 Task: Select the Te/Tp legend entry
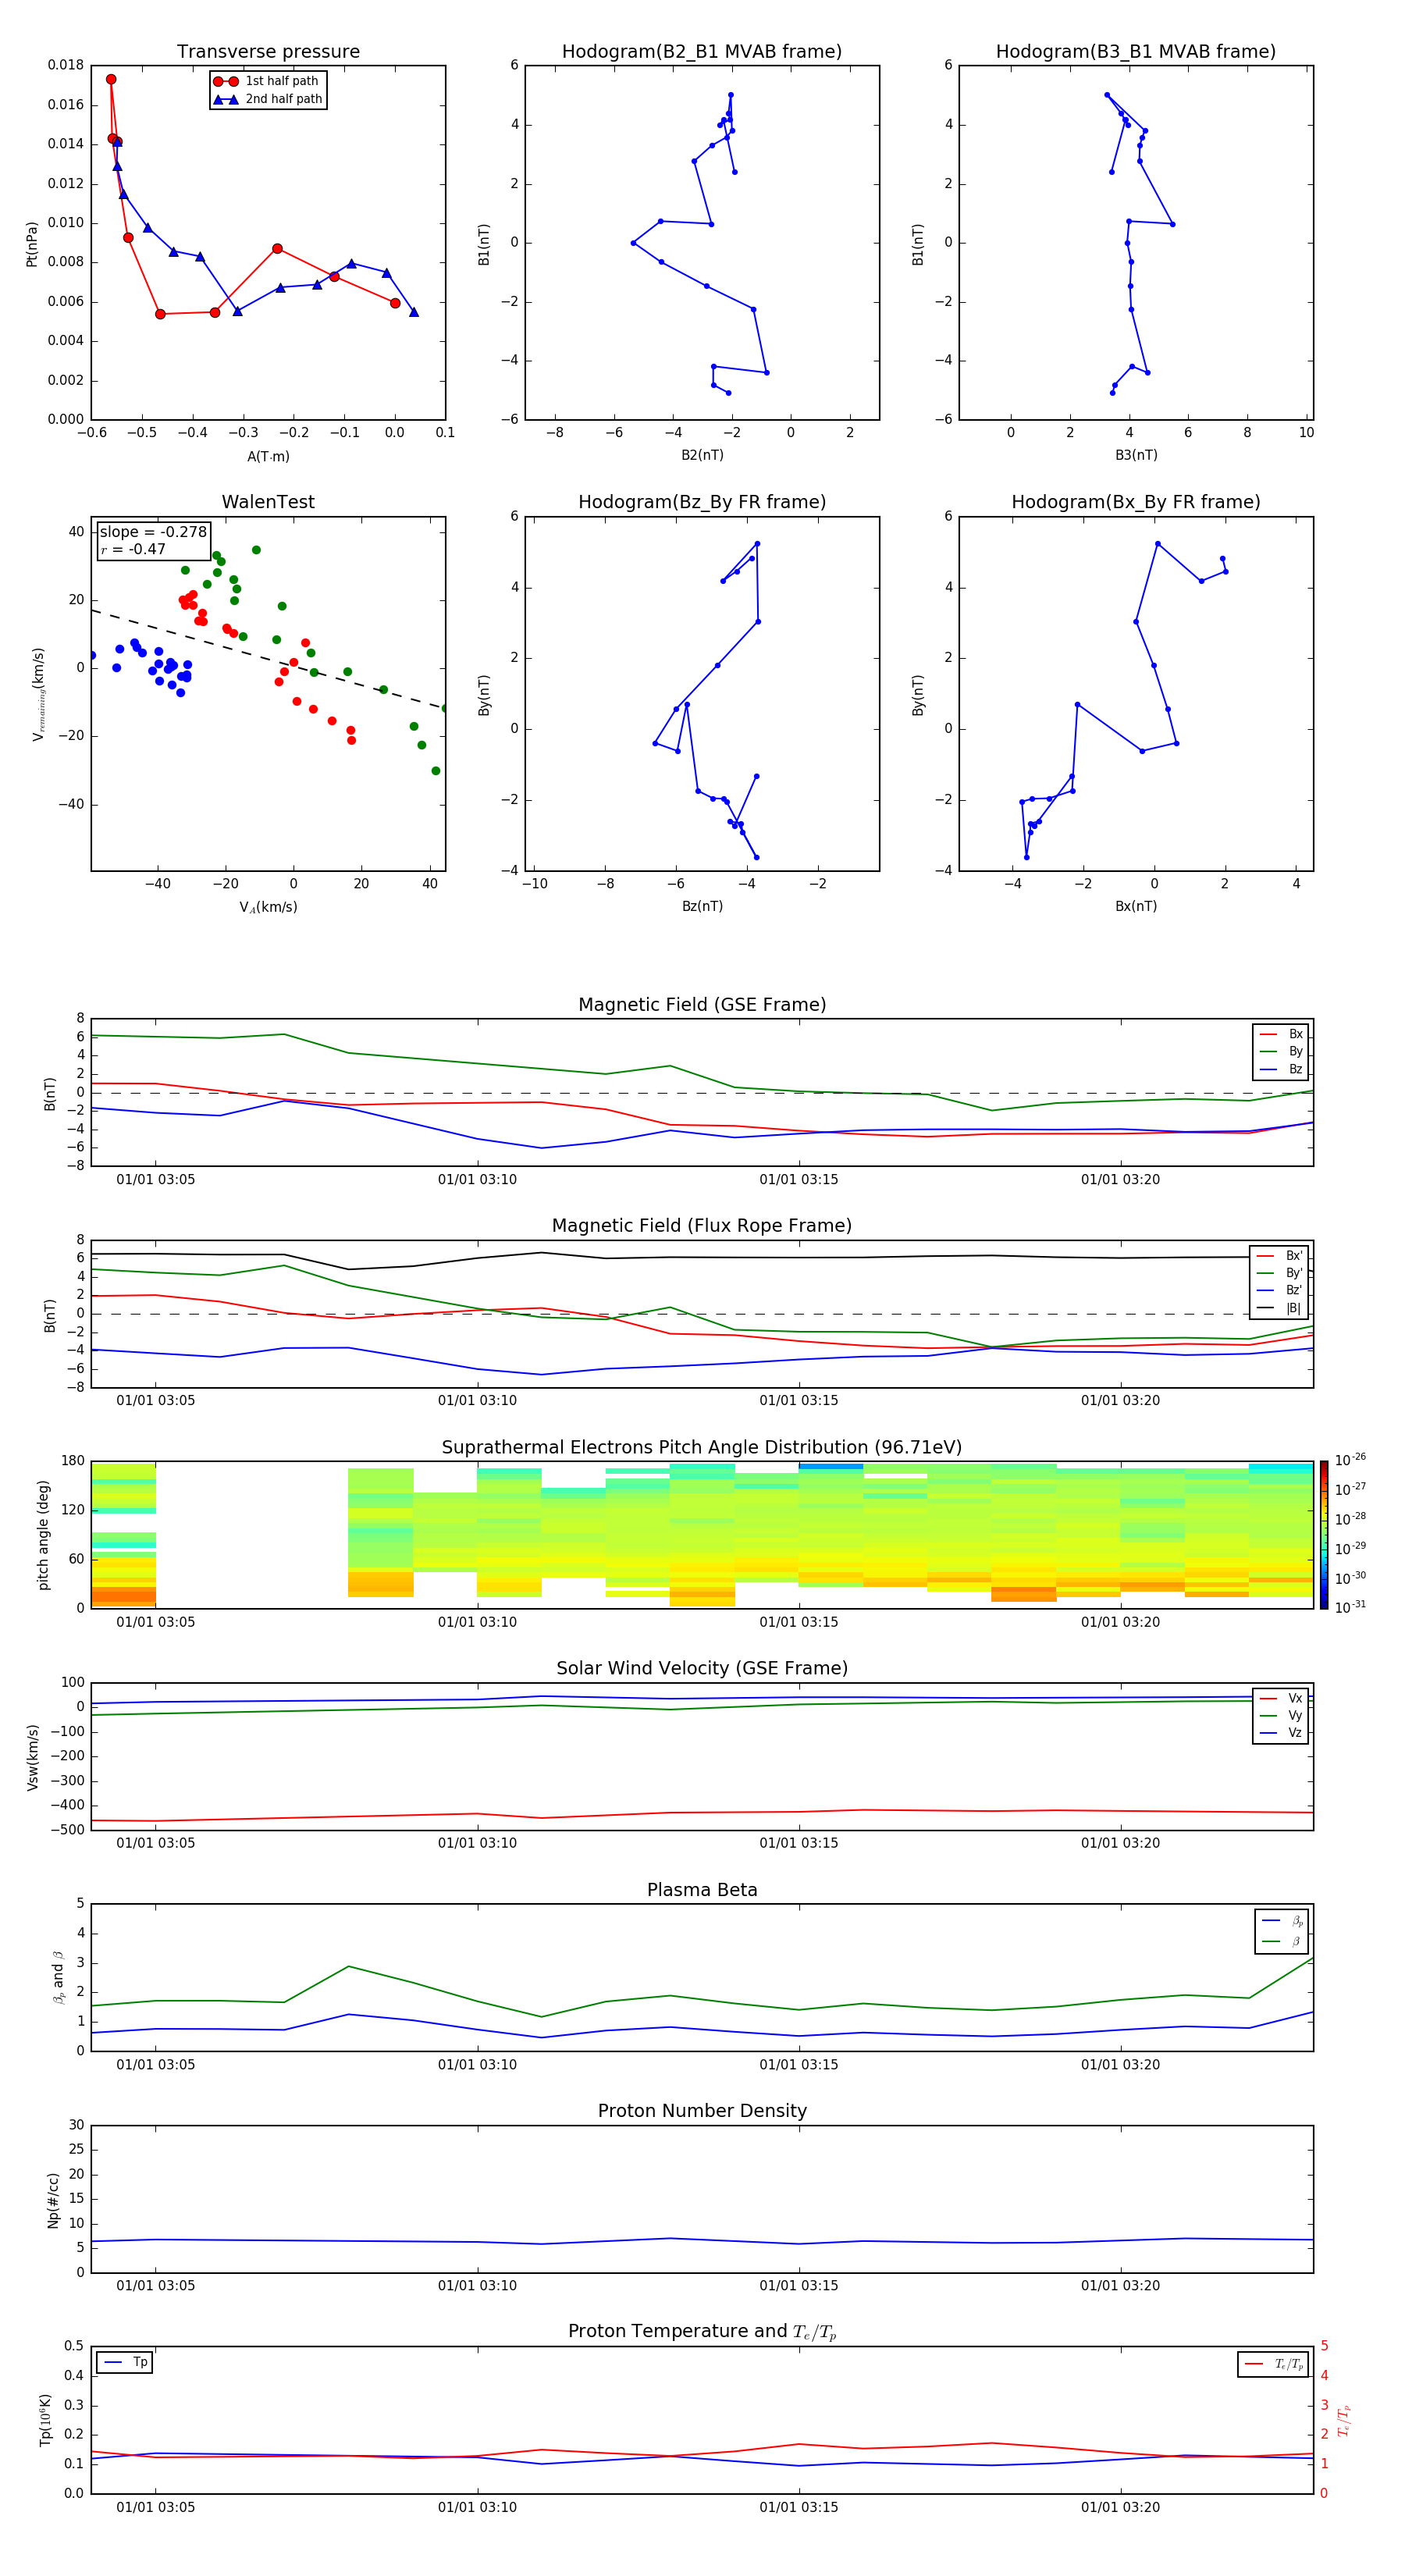point(1275,2364)
